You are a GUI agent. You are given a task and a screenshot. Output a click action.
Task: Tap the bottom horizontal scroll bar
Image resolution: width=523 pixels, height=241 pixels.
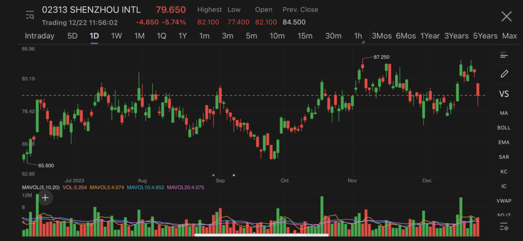point(261,235)
